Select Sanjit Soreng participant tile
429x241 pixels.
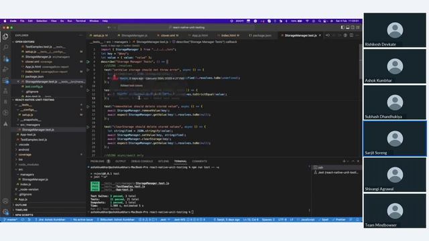pos(395,139)
